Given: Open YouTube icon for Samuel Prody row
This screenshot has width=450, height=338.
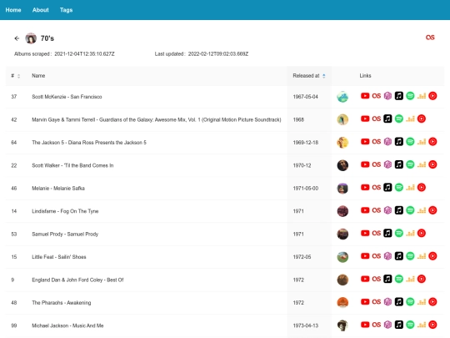Looking at the screenshot, I should [365, 233].
